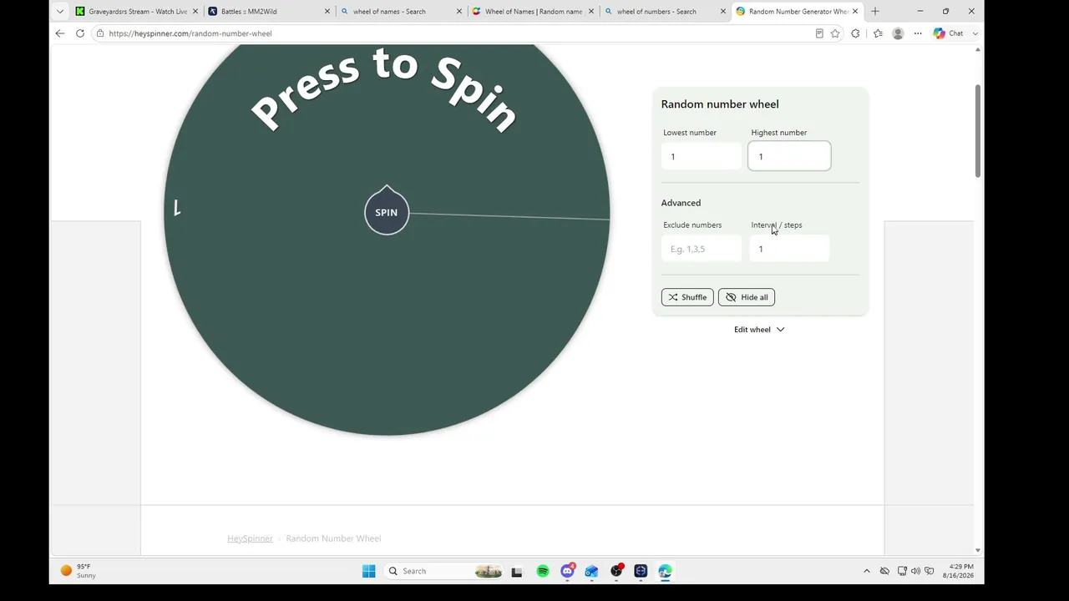Open the volume control in system tray
Image resolution: width=1069 pixels, height=601 pixels.
click(915, 571)
